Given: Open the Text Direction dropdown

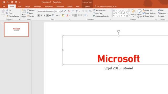Looking at the screenshot, I should (99, 10).
